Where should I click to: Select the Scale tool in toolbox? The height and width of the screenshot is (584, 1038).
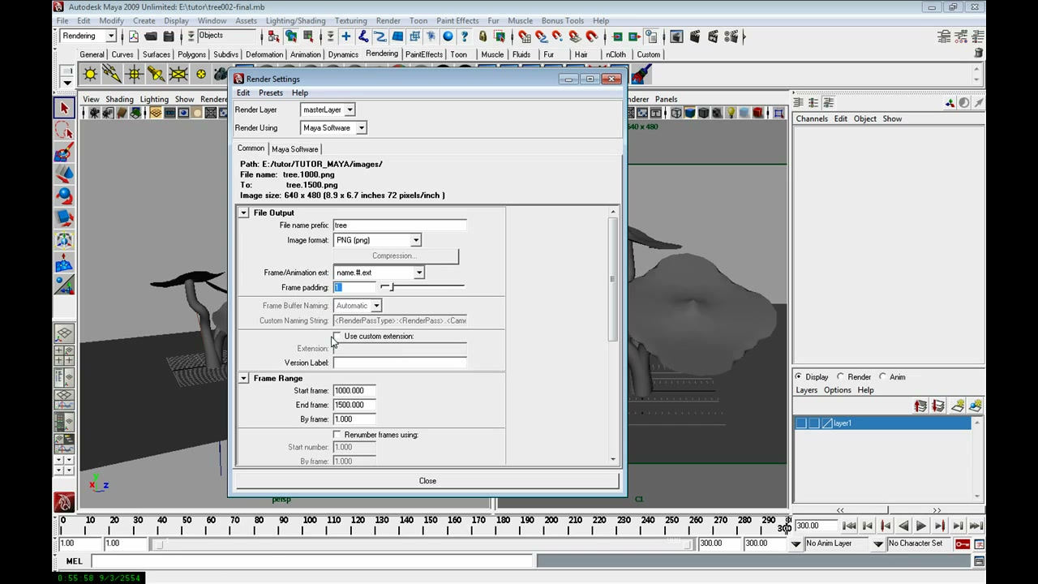tap(64, 218)
